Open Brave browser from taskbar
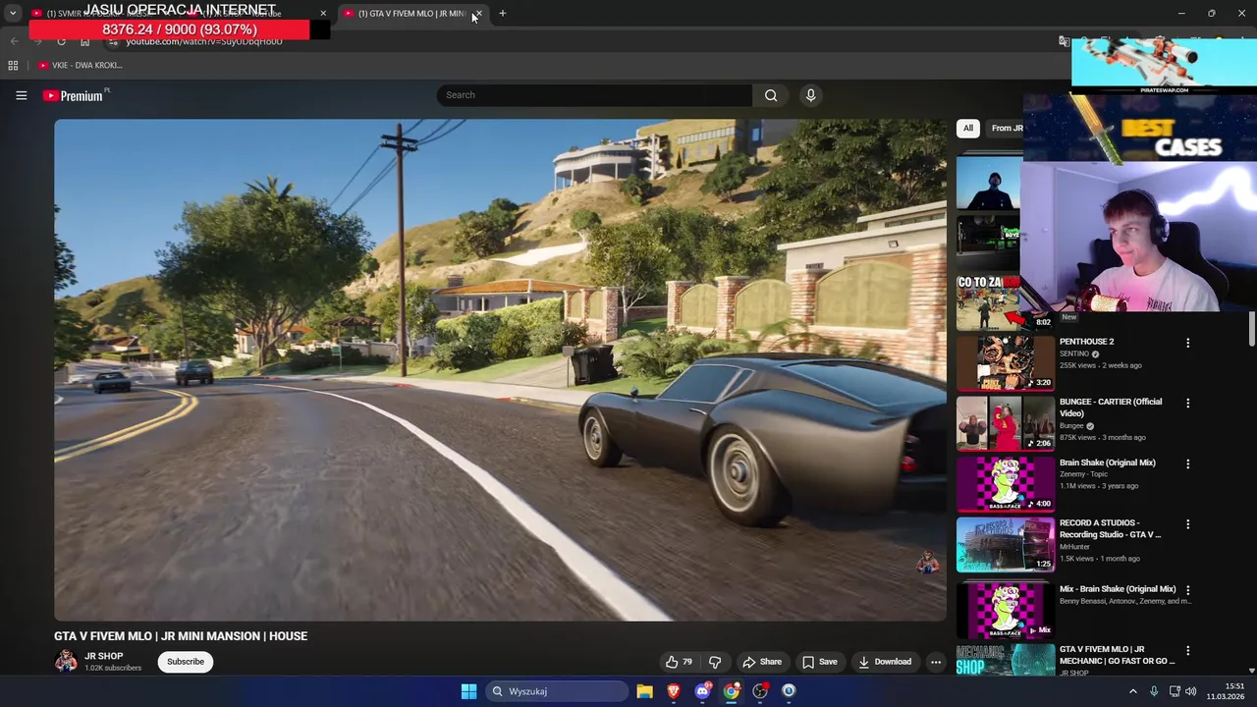1257x707 pixels. point(673,691)
